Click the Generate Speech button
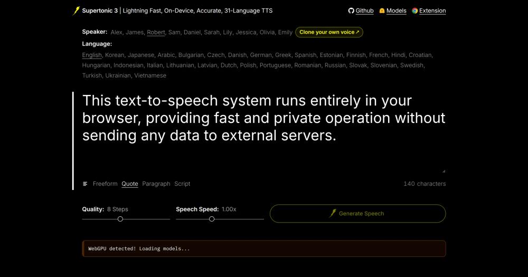The image size is (528, 277). click(x=357, y=213)
